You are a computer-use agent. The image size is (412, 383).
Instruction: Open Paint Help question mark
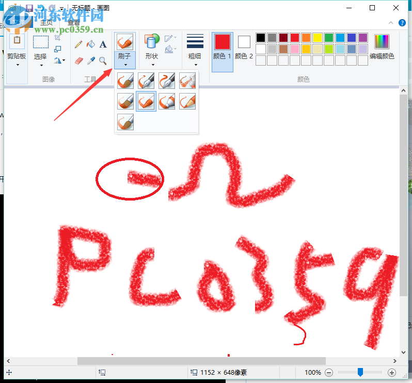click(x=402, y=23)
